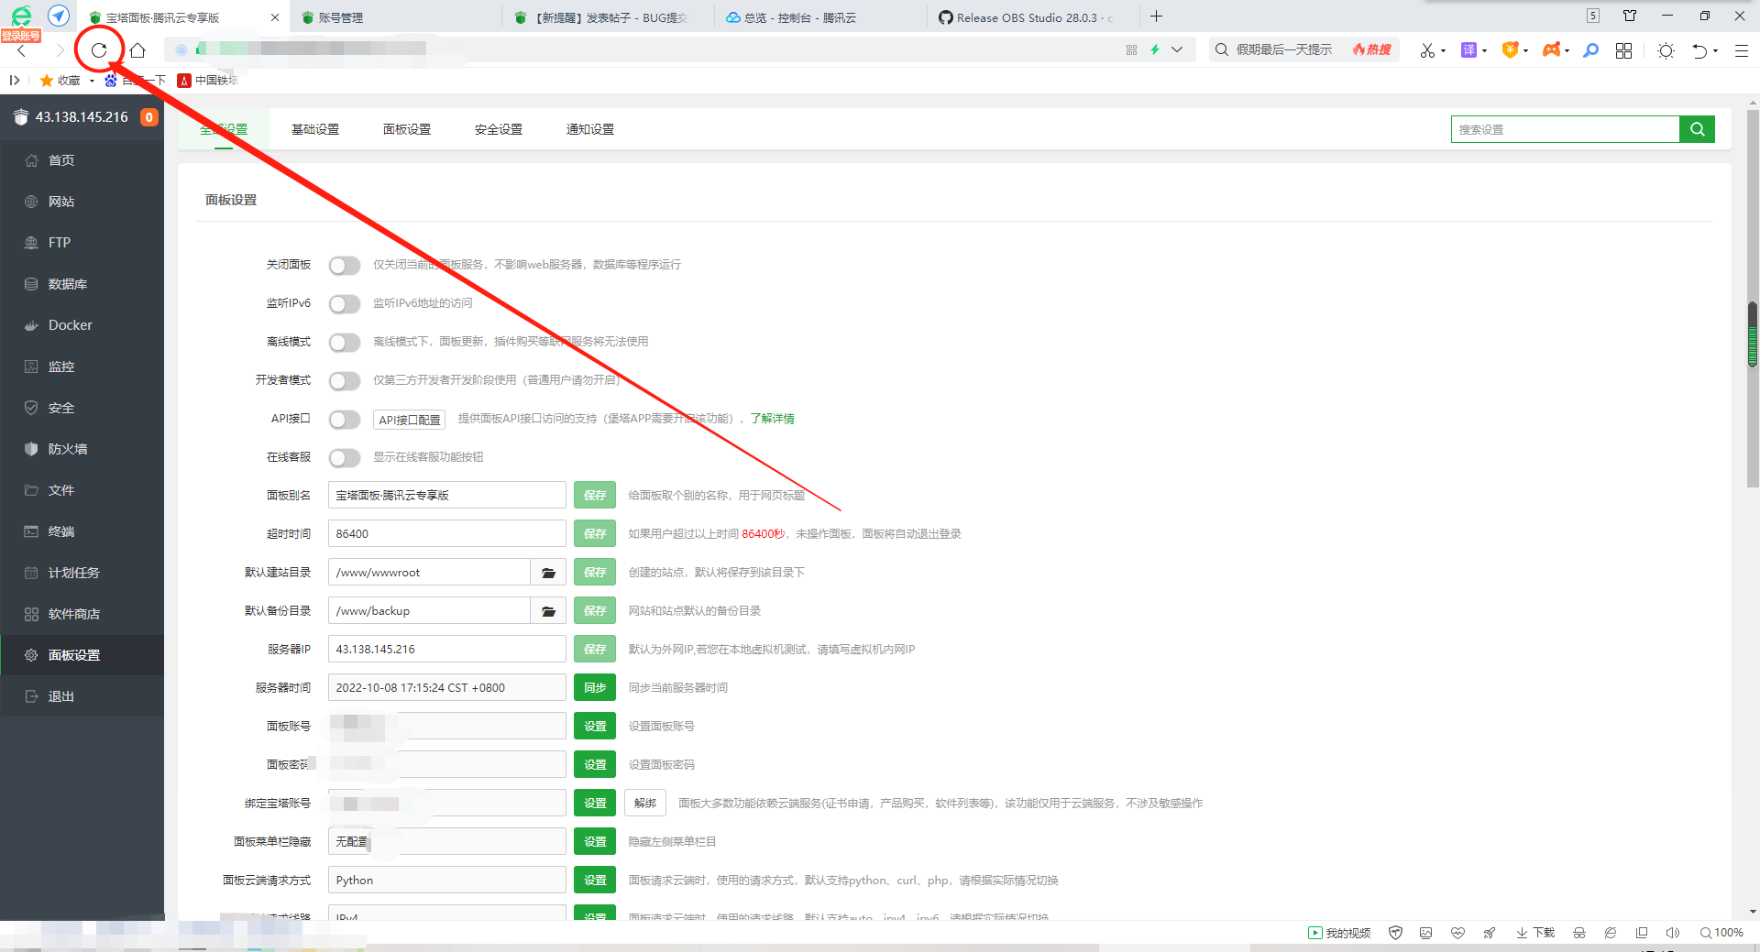Click 设置 next to 面板账号
Screen dimensions: 1760x952
(595, 727)
